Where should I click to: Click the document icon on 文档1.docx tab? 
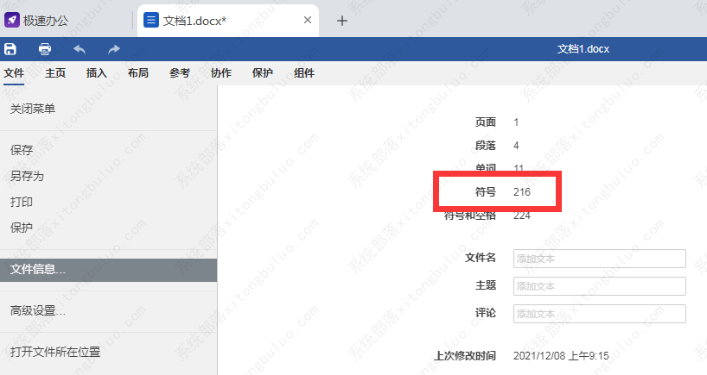pyautogui.click(x=151, y=20)
